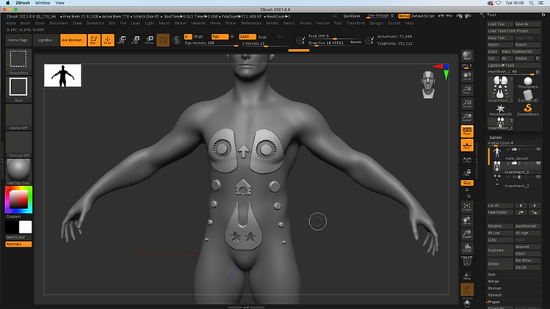Click the Scroll canvas icon
Image resolution: width=550 pixels, height=309 pixels.
467,76
